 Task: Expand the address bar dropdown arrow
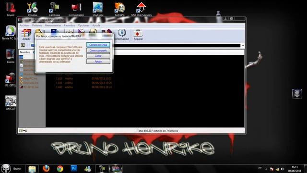(x=243, y=46)
